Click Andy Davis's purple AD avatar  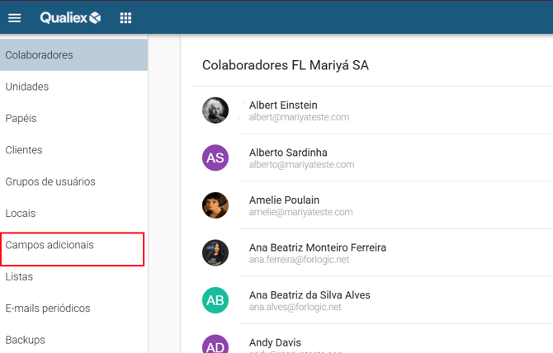pos(215,344)
